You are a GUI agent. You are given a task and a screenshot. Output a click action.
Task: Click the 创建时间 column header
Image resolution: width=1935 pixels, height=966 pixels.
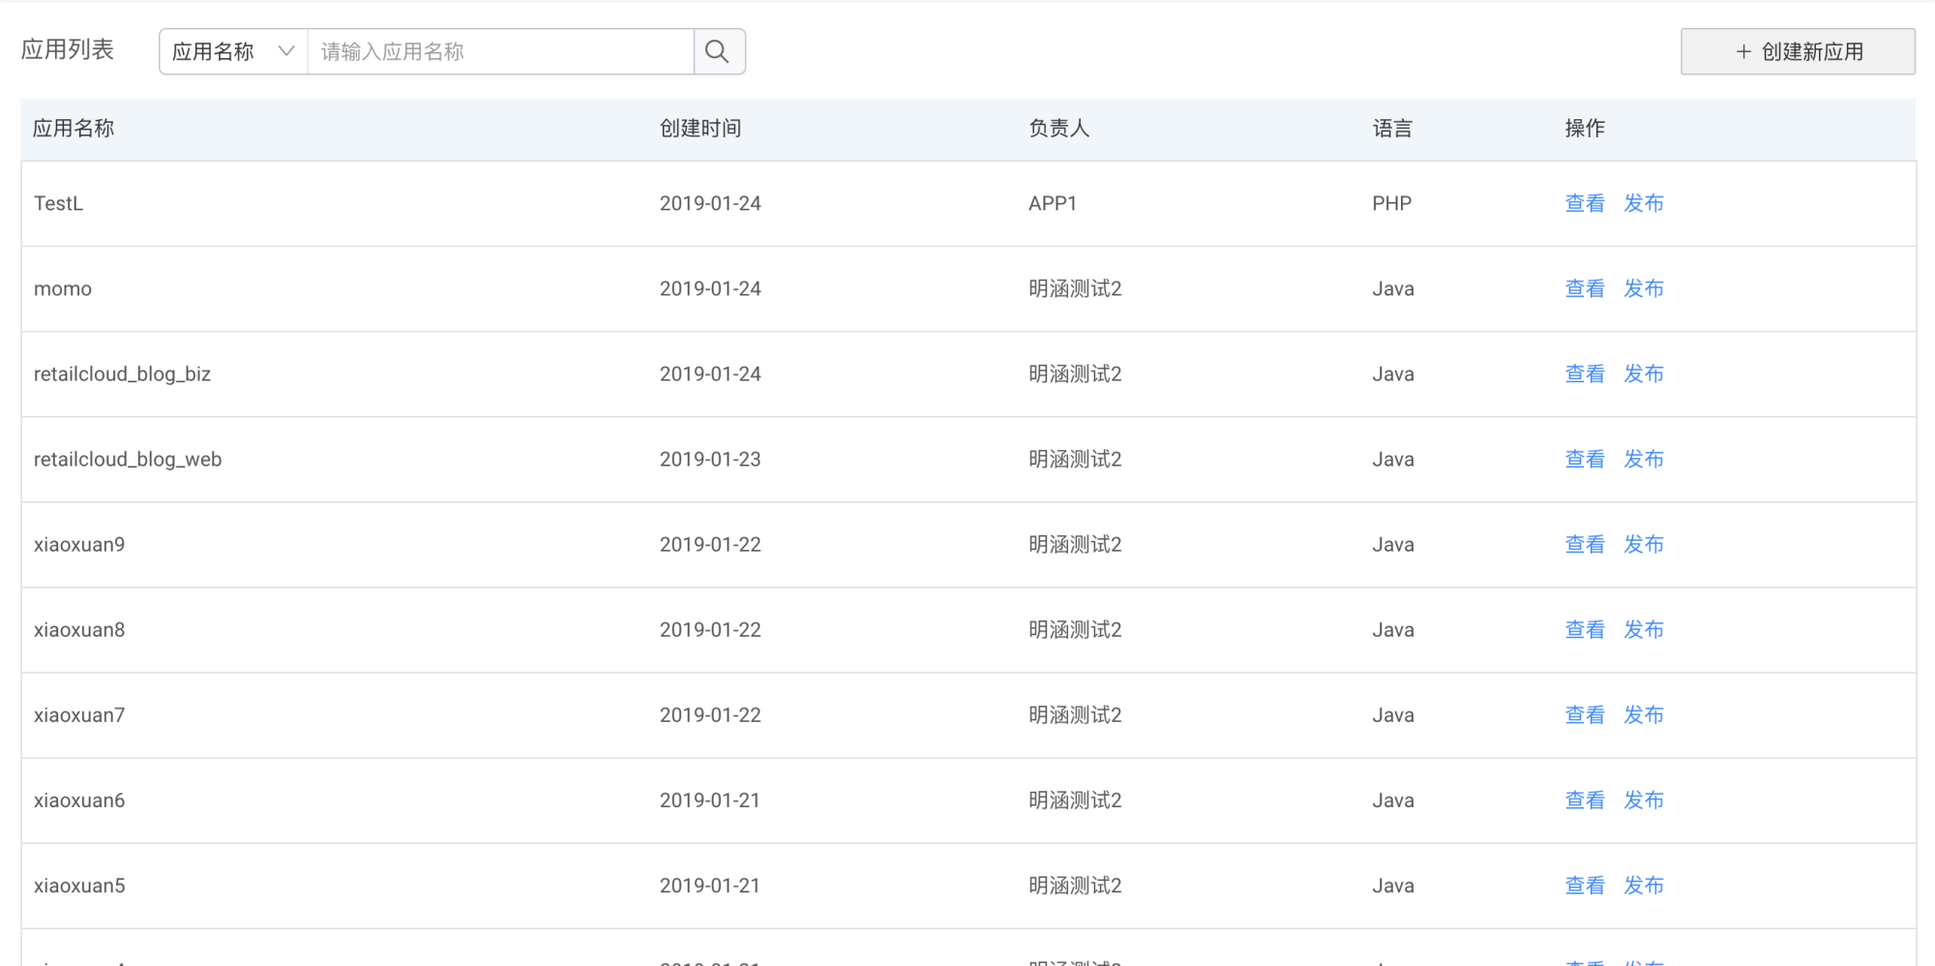click(700, 128)
